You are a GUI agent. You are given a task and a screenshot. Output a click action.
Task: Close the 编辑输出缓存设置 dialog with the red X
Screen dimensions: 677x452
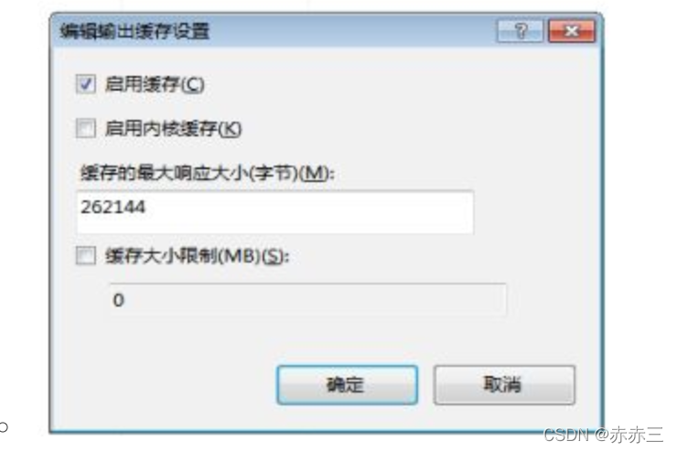572,31
